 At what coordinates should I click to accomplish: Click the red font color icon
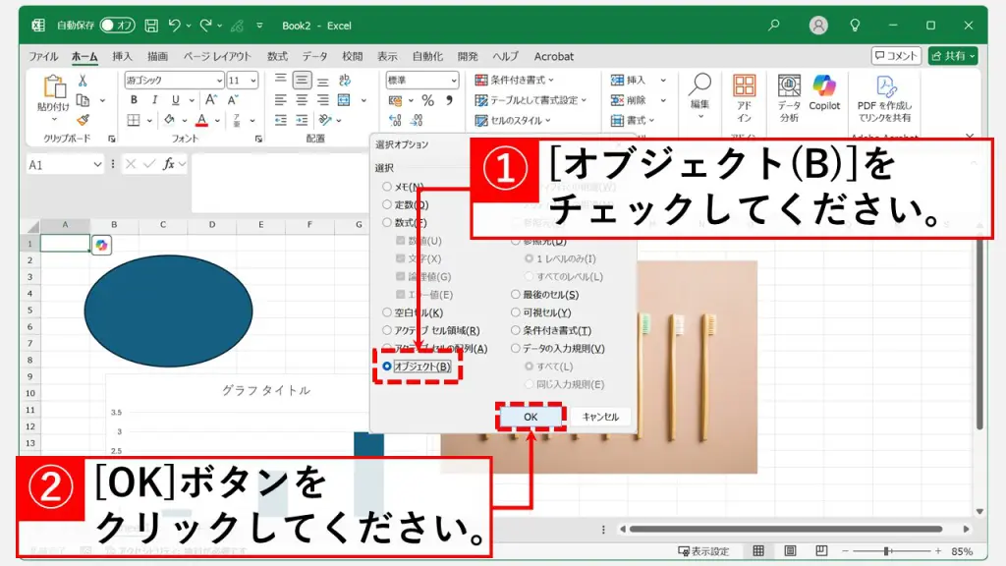[x=202, y=120]
